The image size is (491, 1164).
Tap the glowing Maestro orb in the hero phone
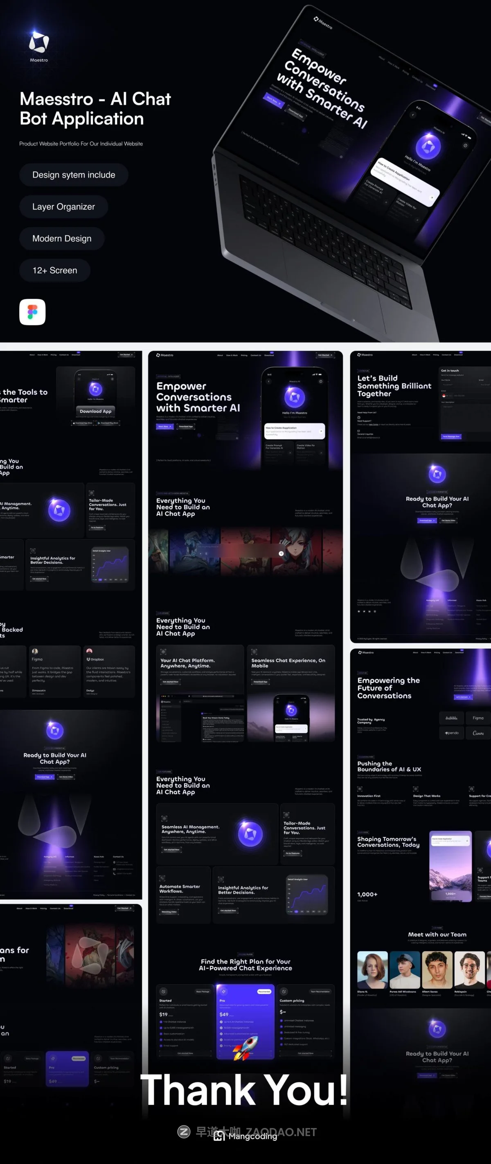[295, 397]
